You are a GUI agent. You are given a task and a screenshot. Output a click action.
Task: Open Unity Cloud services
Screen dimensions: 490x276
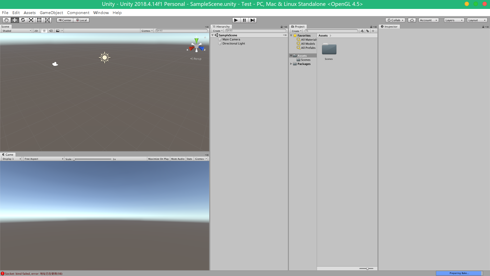point(412,20)
